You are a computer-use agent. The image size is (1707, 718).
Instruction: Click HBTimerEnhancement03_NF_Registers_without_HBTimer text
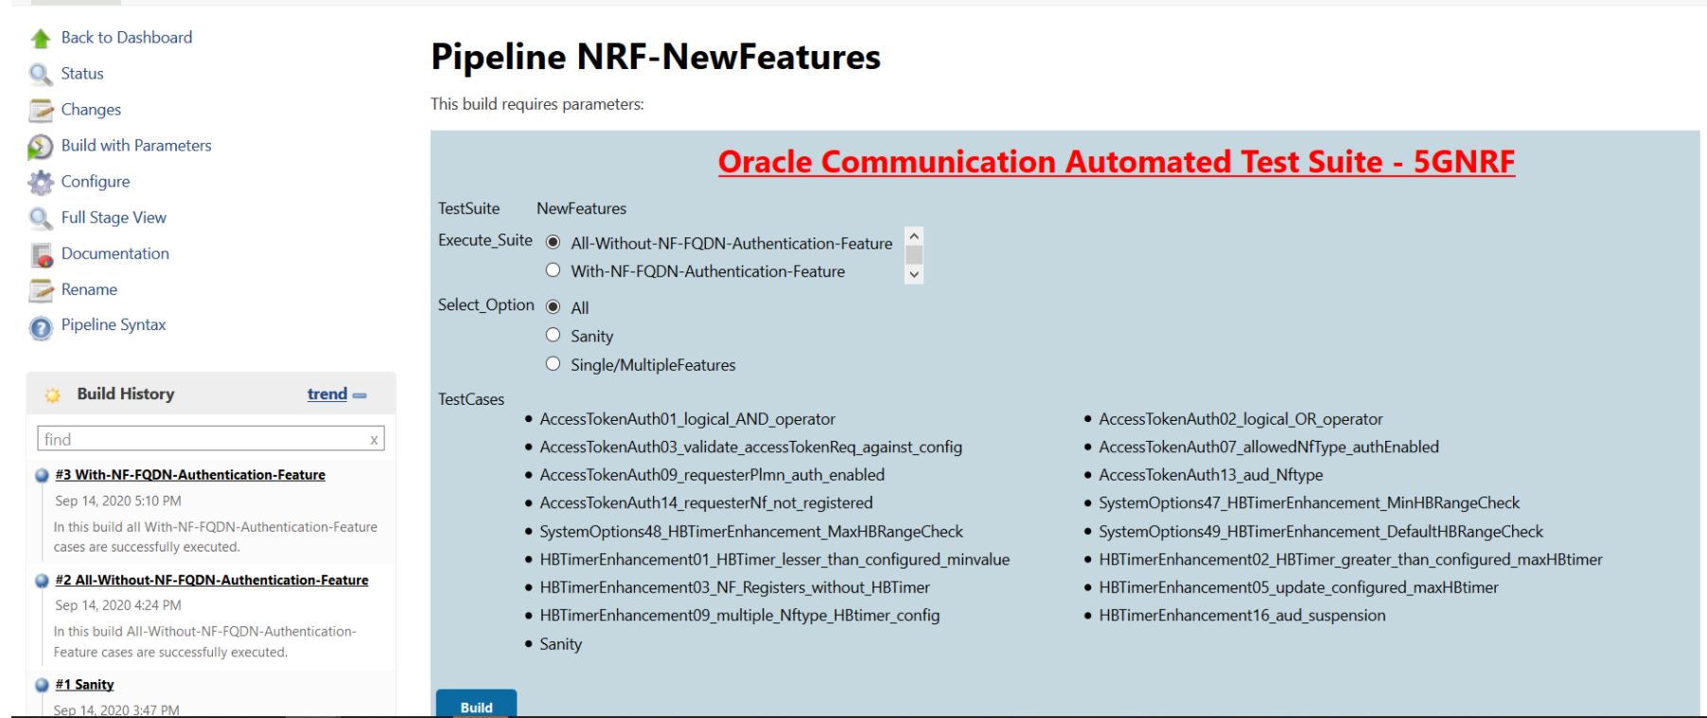(x=735, y=587)
